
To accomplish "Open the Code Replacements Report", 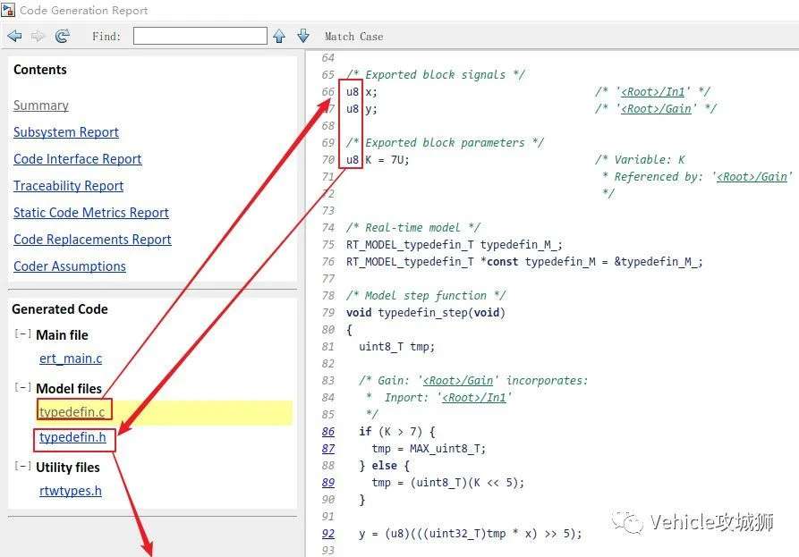I will pyautogui.click(x=93, y=240).
